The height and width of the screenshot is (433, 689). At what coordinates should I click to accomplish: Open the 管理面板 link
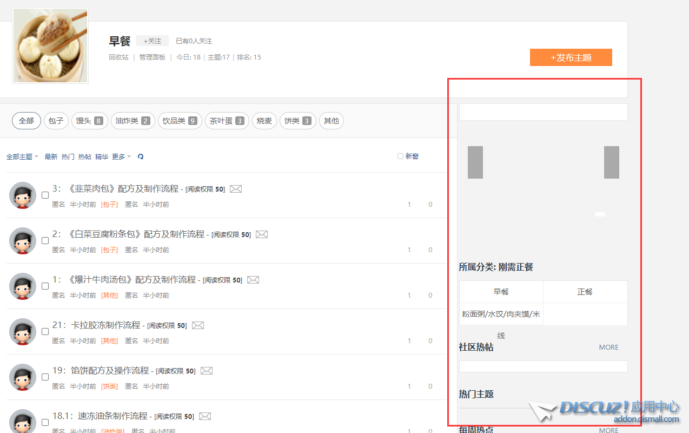(x=152, y=57)
